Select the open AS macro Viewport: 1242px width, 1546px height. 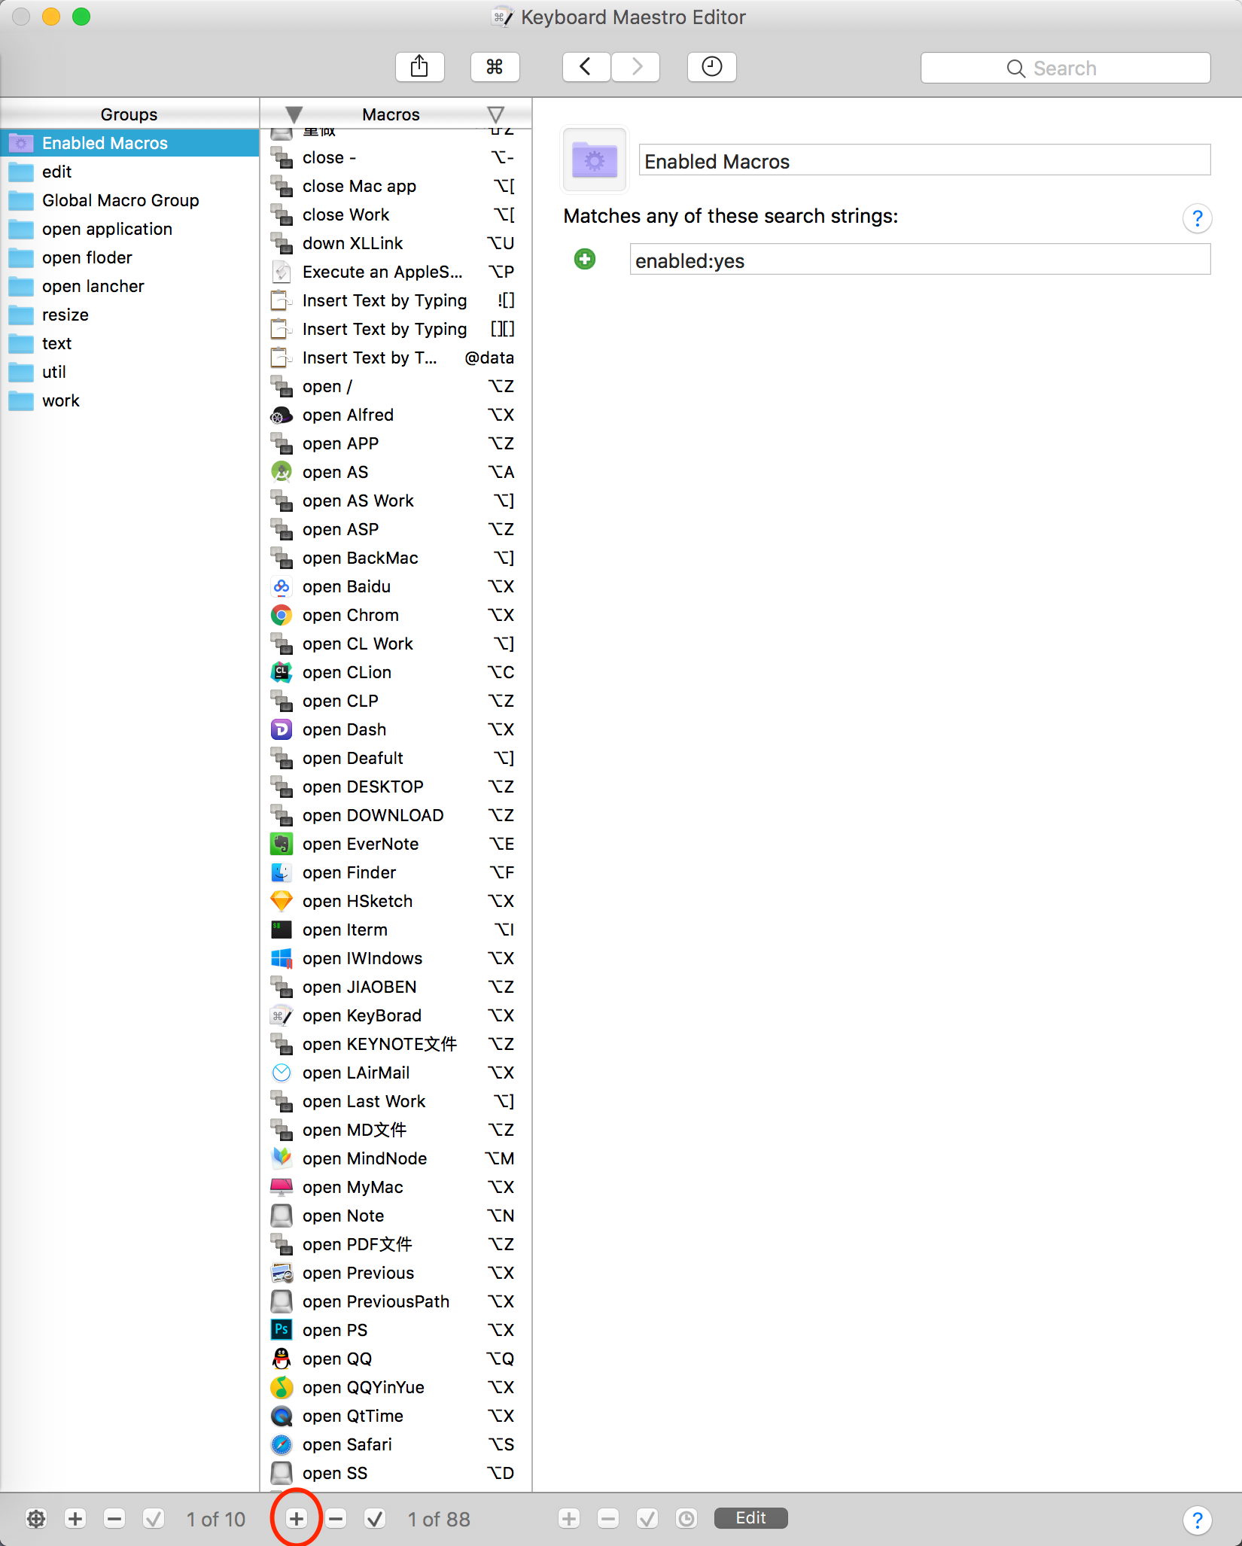(x=396, y=472)
